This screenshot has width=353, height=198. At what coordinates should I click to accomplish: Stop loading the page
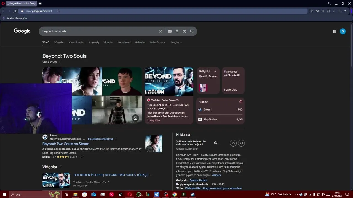[x=15, y=11]
